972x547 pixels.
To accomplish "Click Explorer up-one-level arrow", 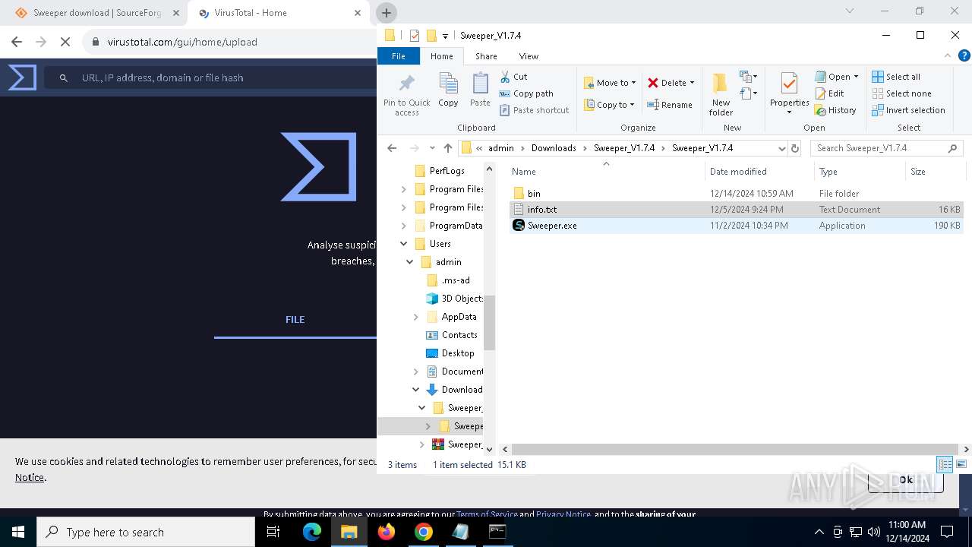I will pos(448,148).
